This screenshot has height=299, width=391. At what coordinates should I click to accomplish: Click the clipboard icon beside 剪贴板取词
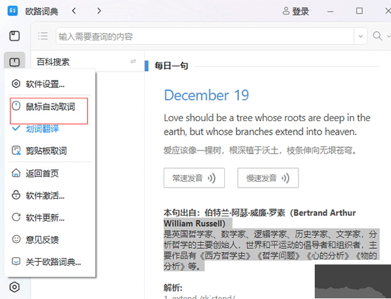[x=16, y=150]
